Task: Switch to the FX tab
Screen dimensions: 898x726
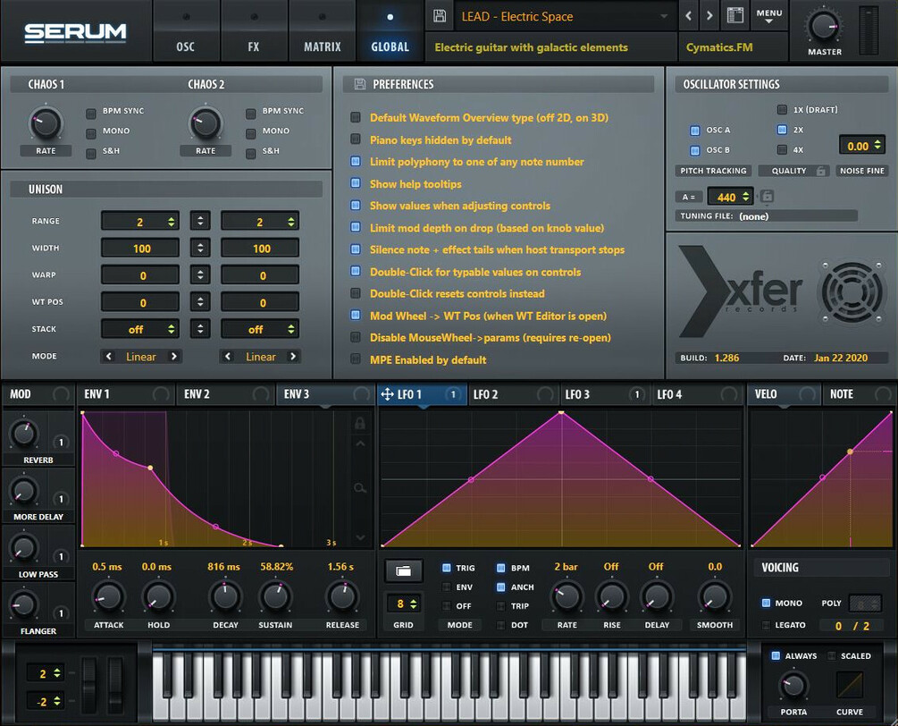Action: point(254,31)
